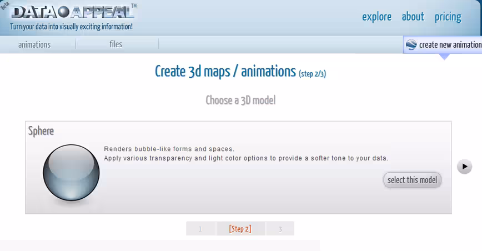Click the DataAppeal logo
482x251 pixels.
coord(73,12)
